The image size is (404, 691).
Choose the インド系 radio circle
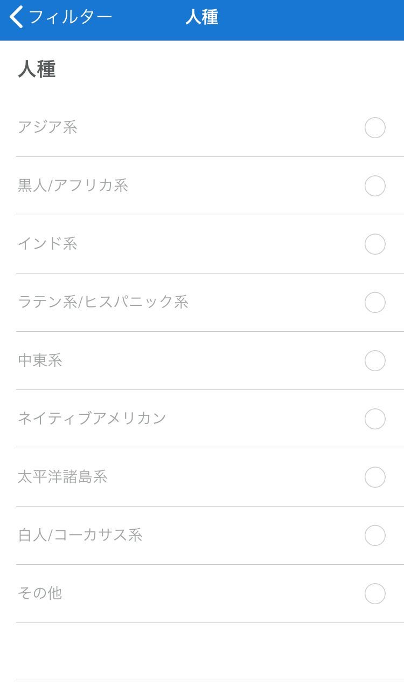click(x=375, y=244)
